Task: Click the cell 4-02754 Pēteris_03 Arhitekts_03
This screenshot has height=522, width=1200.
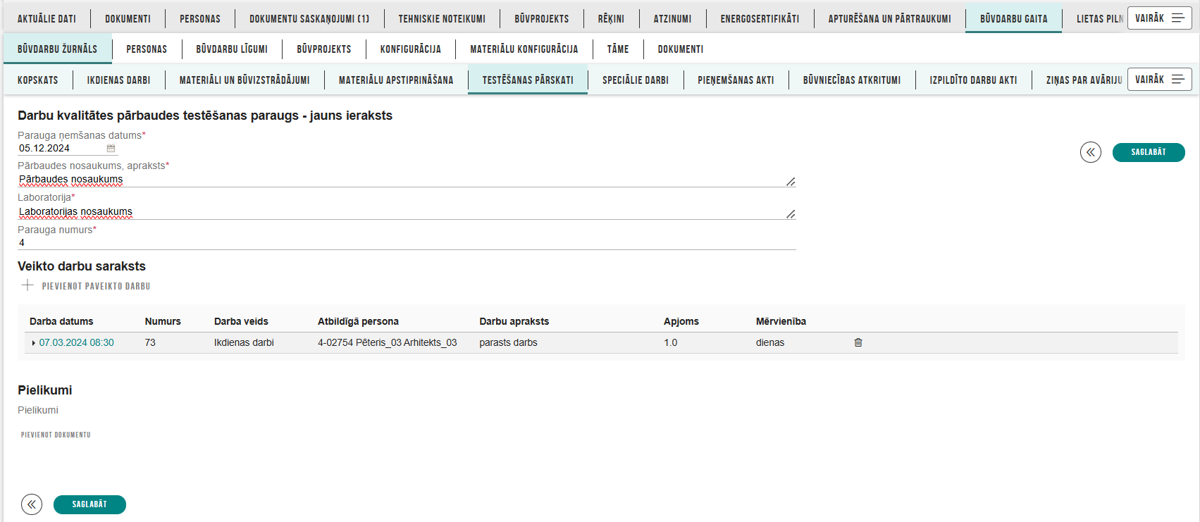Action: (388, 342)
